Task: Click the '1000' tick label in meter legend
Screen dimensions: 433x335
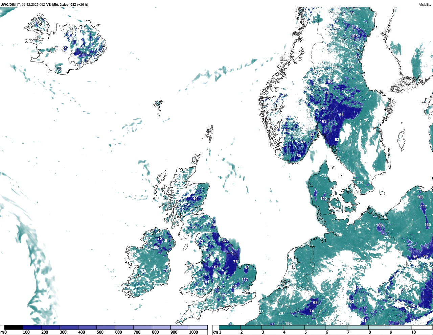Action: (x=193, y=332)
